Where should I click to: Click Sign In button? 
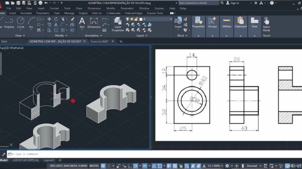click(x=233, y=3)
